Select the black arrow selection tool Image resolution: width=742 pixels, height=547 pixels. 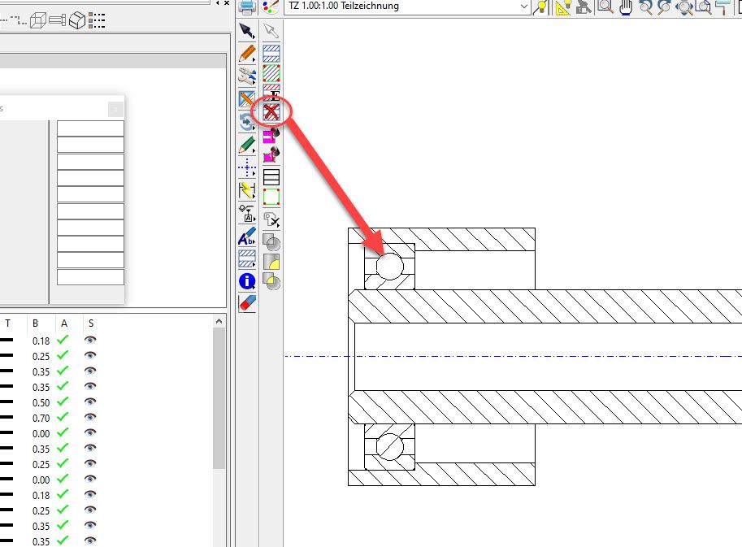click(x=247, y=33)
